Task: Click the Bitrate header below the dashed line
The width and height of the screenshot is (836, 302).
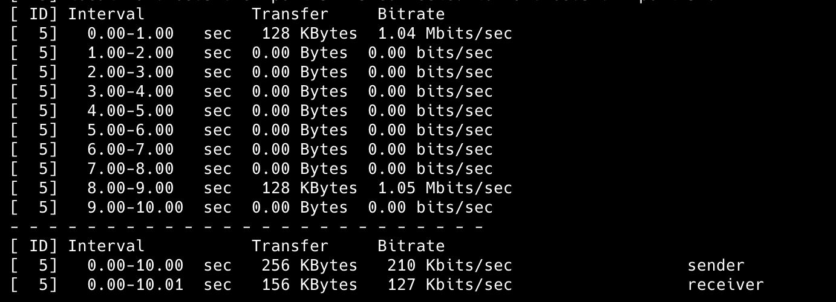Action: [411, 246]
